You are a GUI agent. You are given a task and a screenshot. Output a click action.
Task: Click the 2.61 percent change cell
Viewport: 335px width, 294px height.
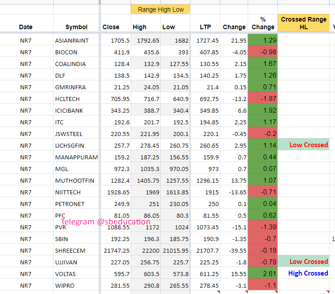(x=263, y=273)
